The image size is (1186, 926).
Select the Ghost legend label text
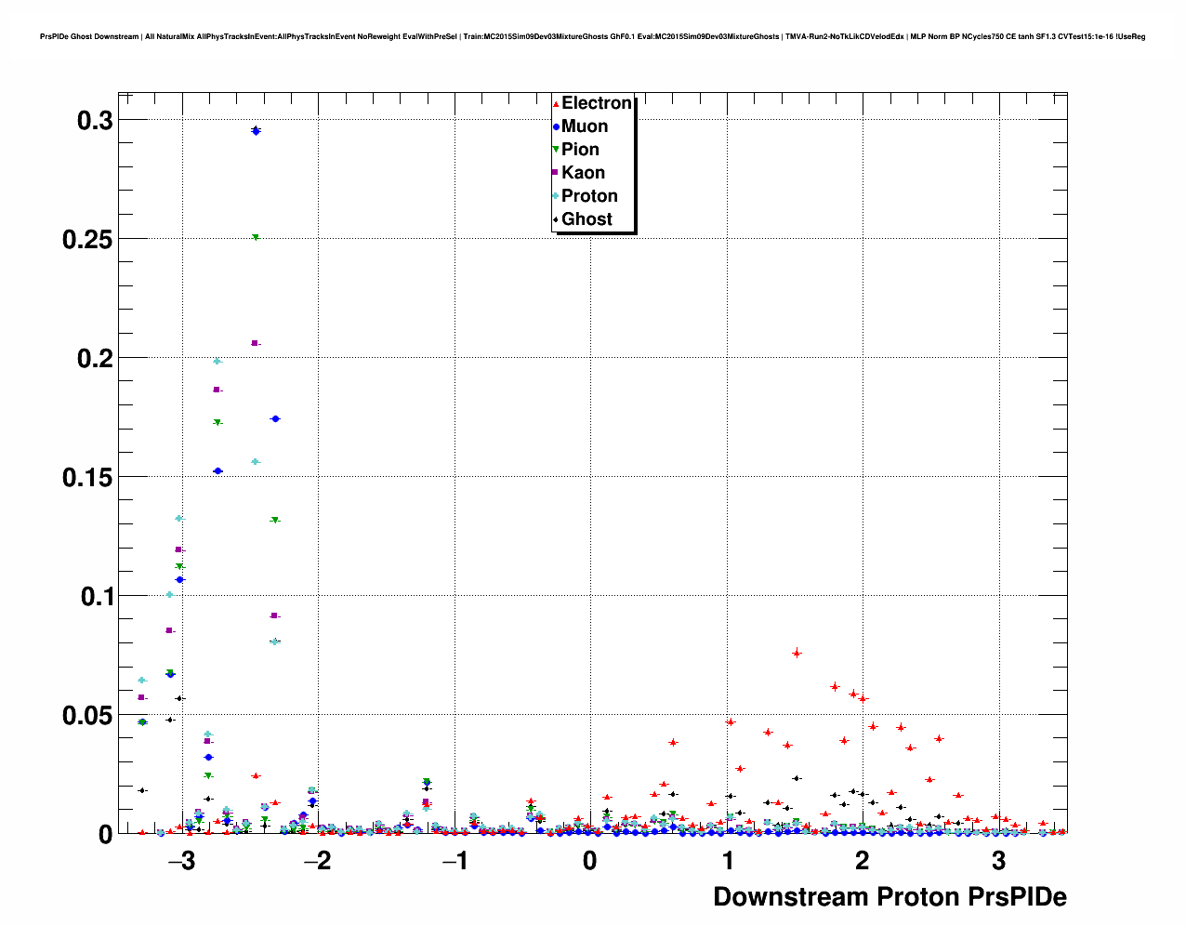(x=586, y=219)
